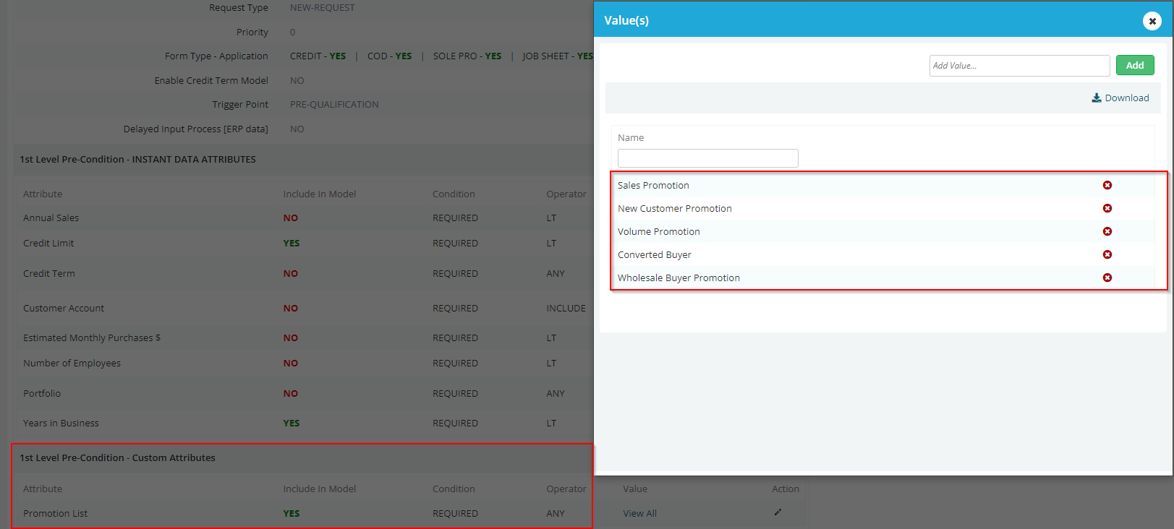1174x529 pixels.
Task: Edit the Promotion List attribute pencil icon
Action: pyautogui.click(x=778, y=512)
